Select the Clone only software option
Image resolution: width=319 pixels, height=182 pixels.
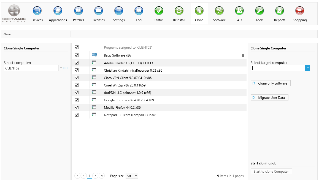click(x=270, y=83)
